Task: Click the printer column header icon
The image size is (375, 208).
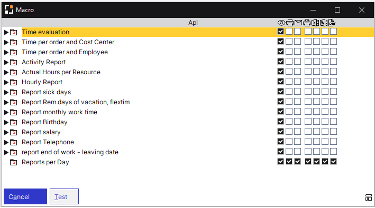Action: (290, 23)
